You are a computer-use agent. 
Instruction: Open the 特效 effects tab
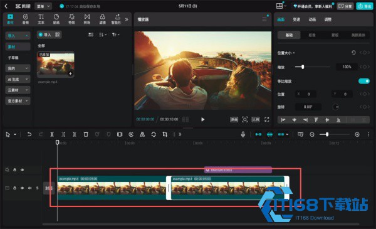coord(71,19)
